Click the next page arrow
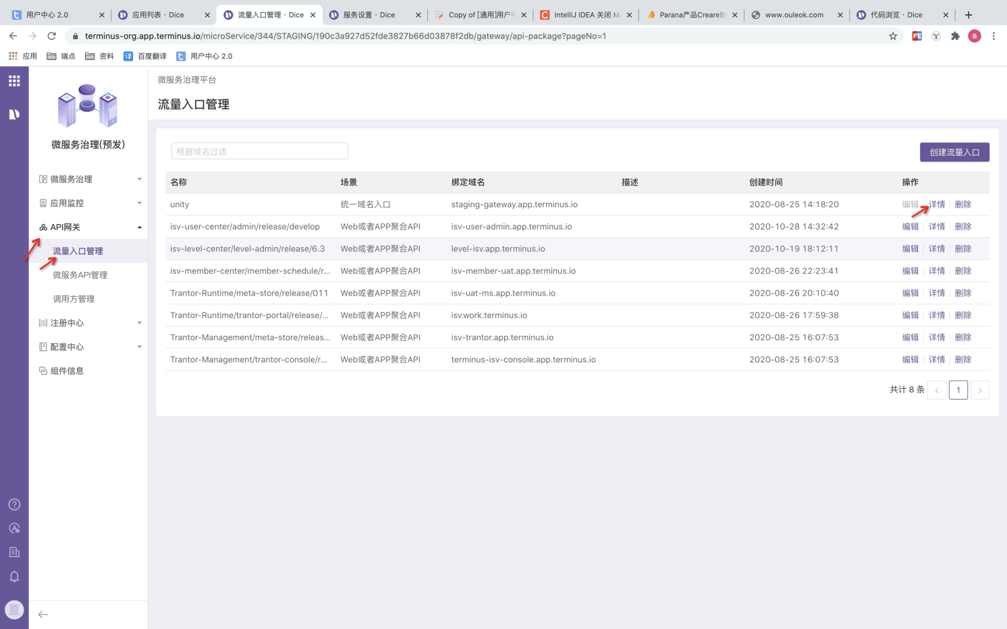 [980, 390]
